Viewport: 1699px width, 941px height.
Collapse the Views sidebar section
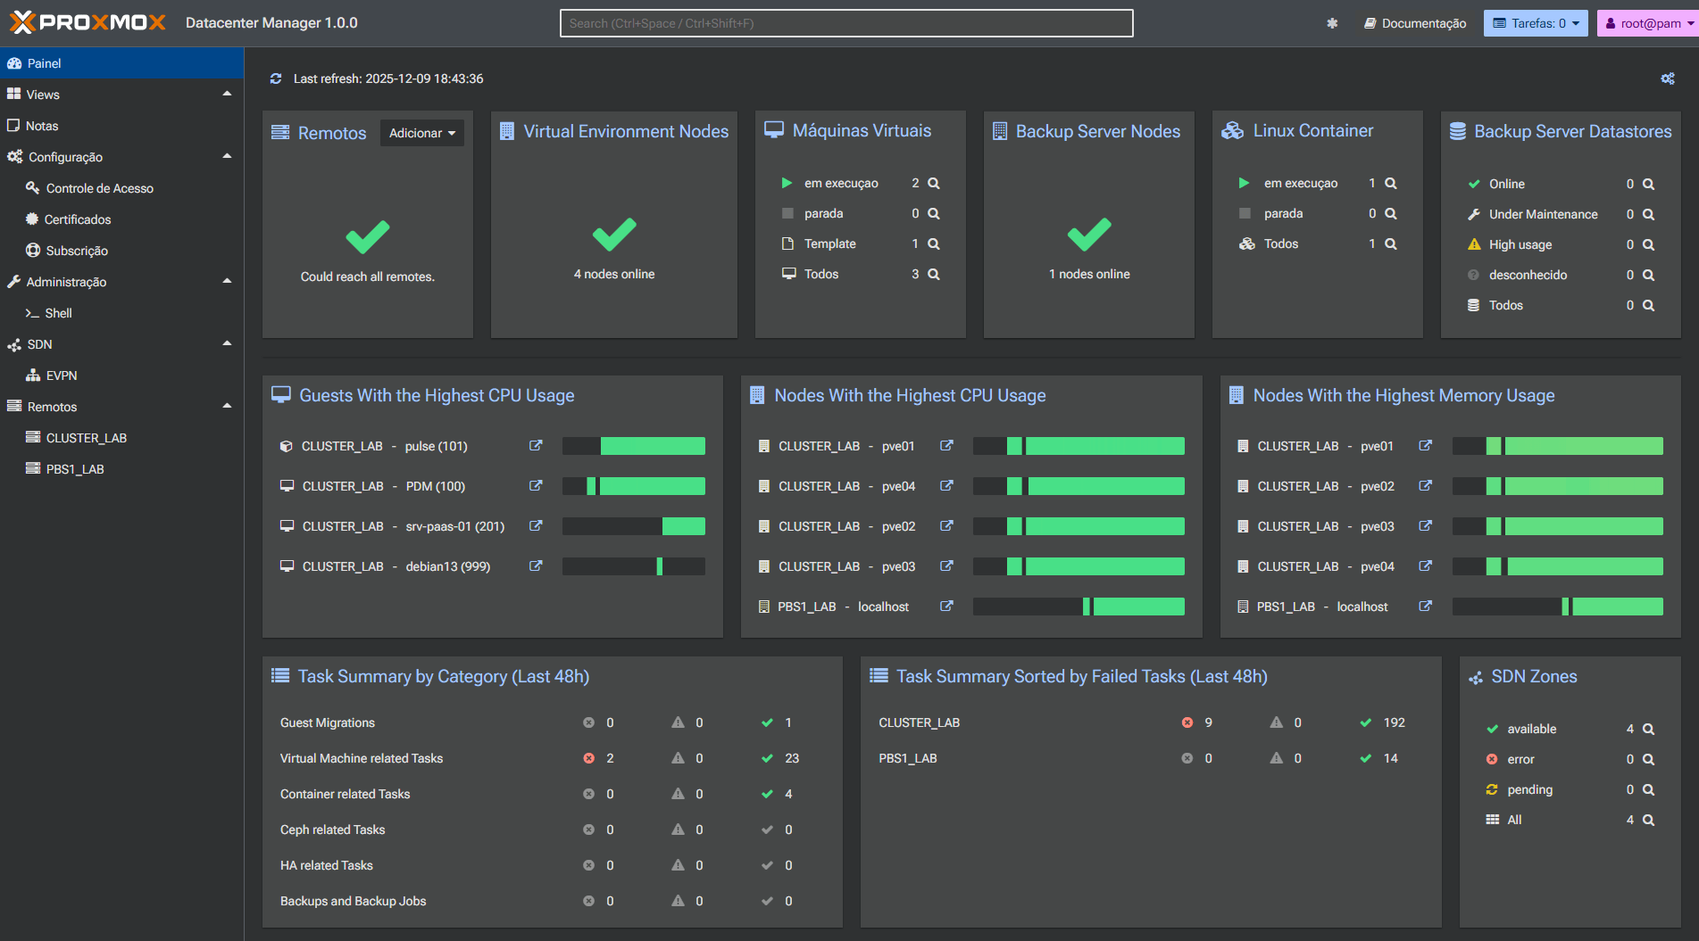[x=227, y=95]
